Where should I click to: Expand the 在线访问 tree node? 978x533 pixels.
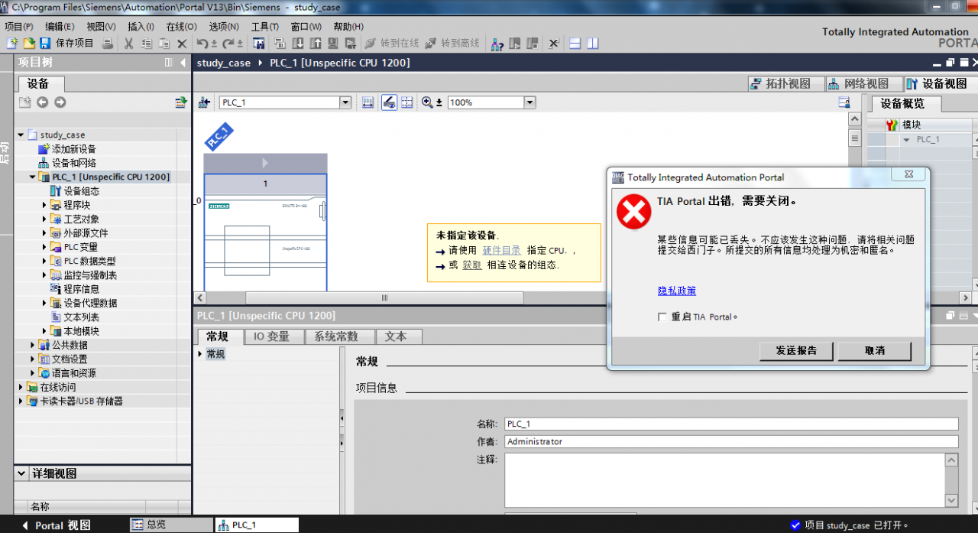tap(21, 387)
